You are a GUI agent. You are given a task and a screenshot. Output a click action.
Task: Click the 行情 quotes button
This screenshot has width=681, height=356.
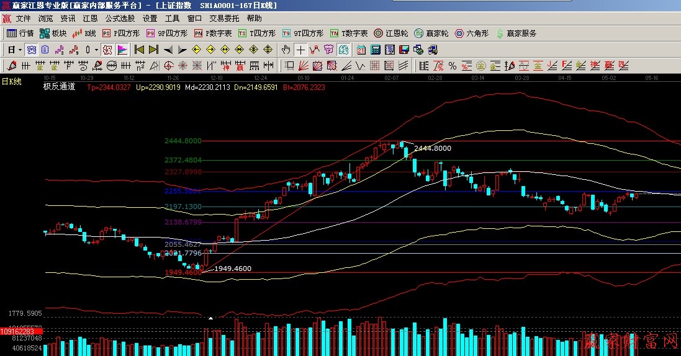pos(20,33)
